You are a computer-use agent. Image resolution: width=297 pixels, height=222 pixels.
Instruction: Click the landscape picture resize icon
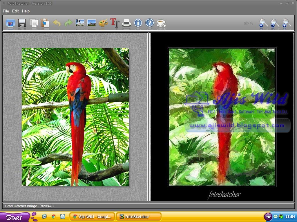click(x=91, y=23)
